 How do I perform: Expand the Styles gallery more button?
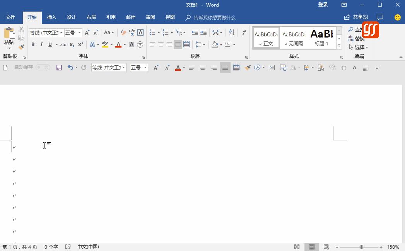click(339, 46)
